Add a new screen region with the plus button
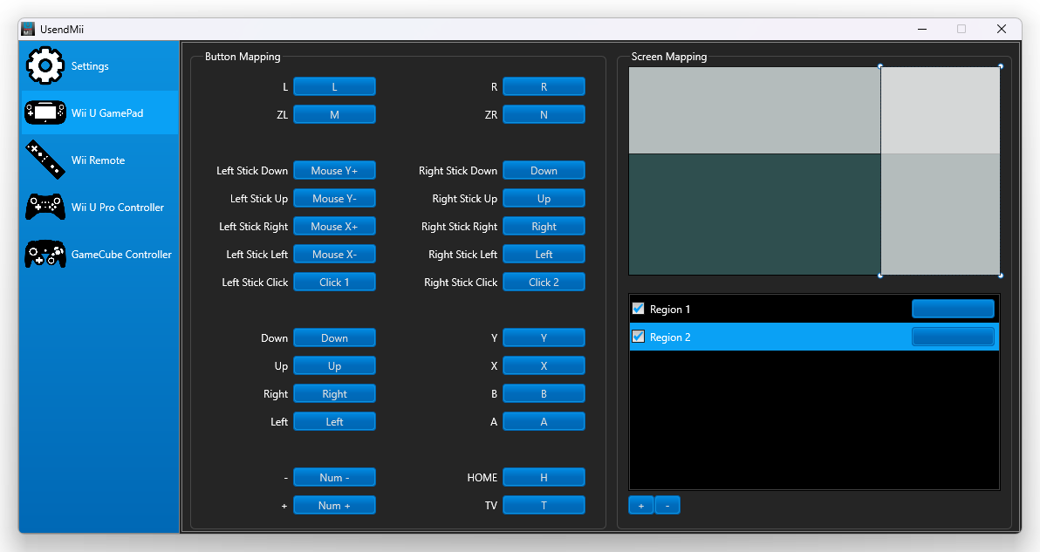The image size is (1040, 552). pos(640,506)
